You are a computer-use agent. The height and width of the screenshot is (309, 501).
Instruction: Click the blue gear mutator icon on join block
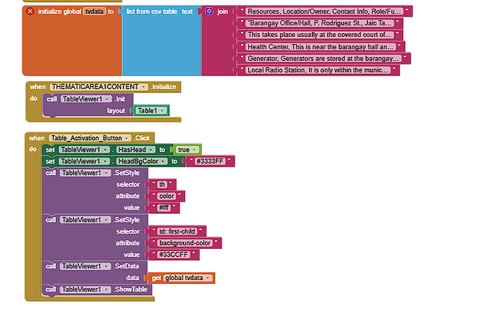click(210, 12)
